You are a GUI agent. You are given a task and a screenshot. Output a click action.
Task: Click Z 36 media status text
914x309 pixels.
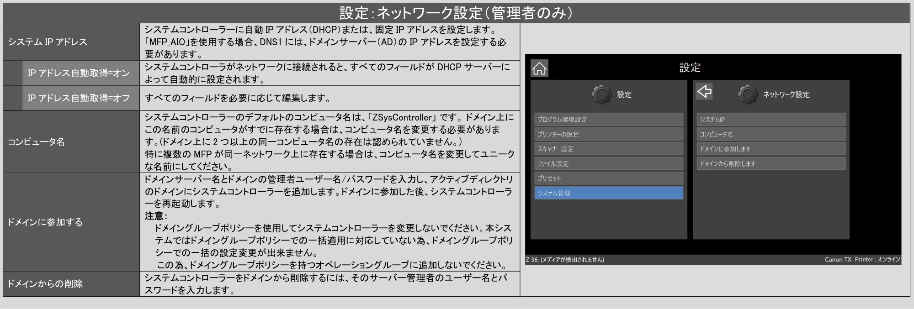(565, 260)
